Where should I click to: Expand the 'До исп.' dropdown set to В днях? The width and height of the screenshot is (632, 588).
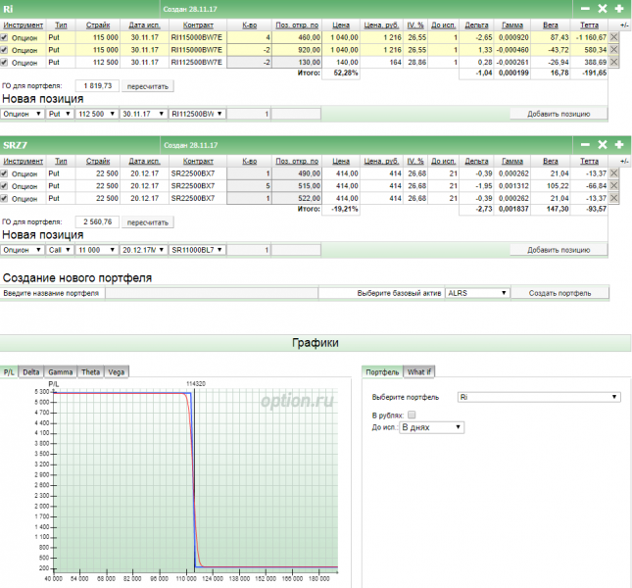(x=431, y=428)
